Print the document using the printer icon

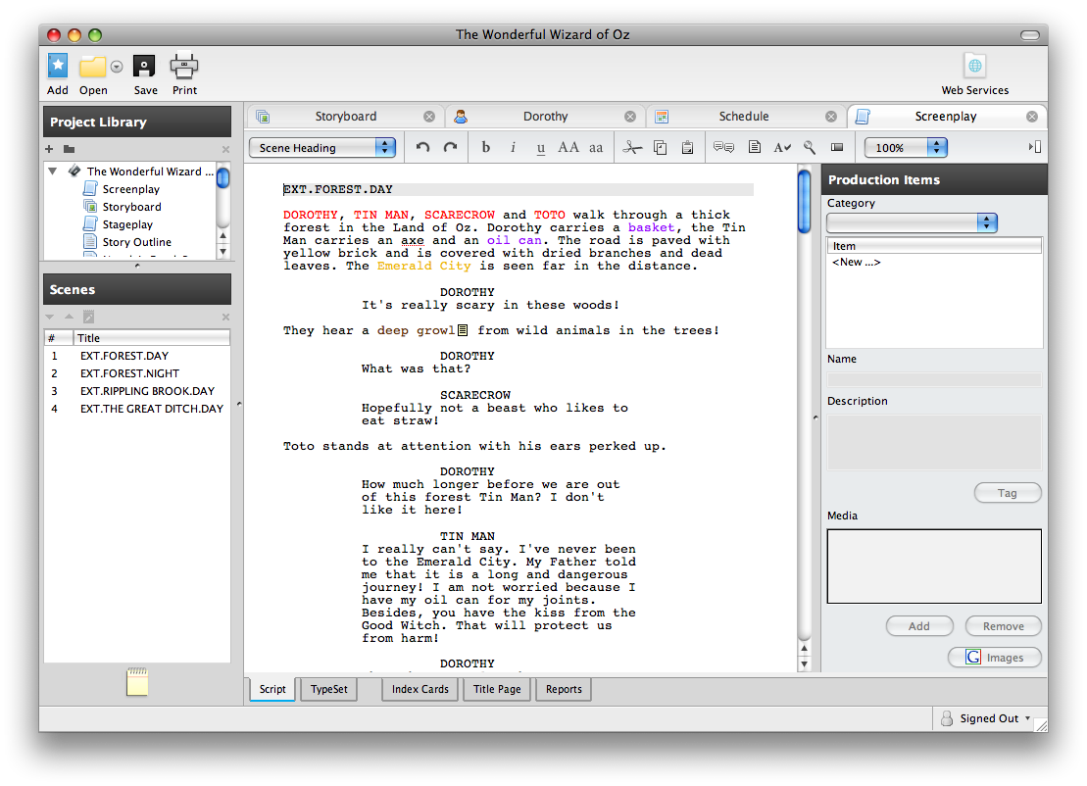click(184, 67)
